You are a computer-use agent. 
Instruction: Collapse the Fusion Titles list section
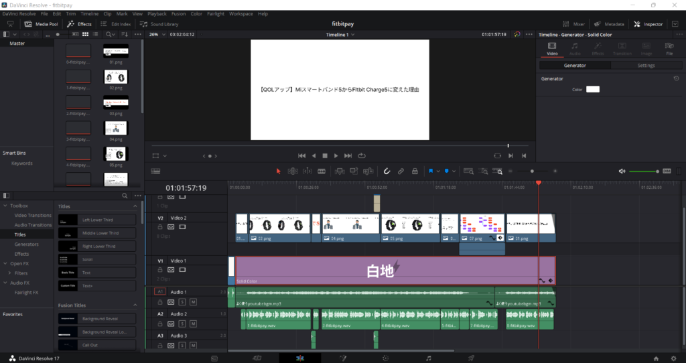(x=135, y=305)
